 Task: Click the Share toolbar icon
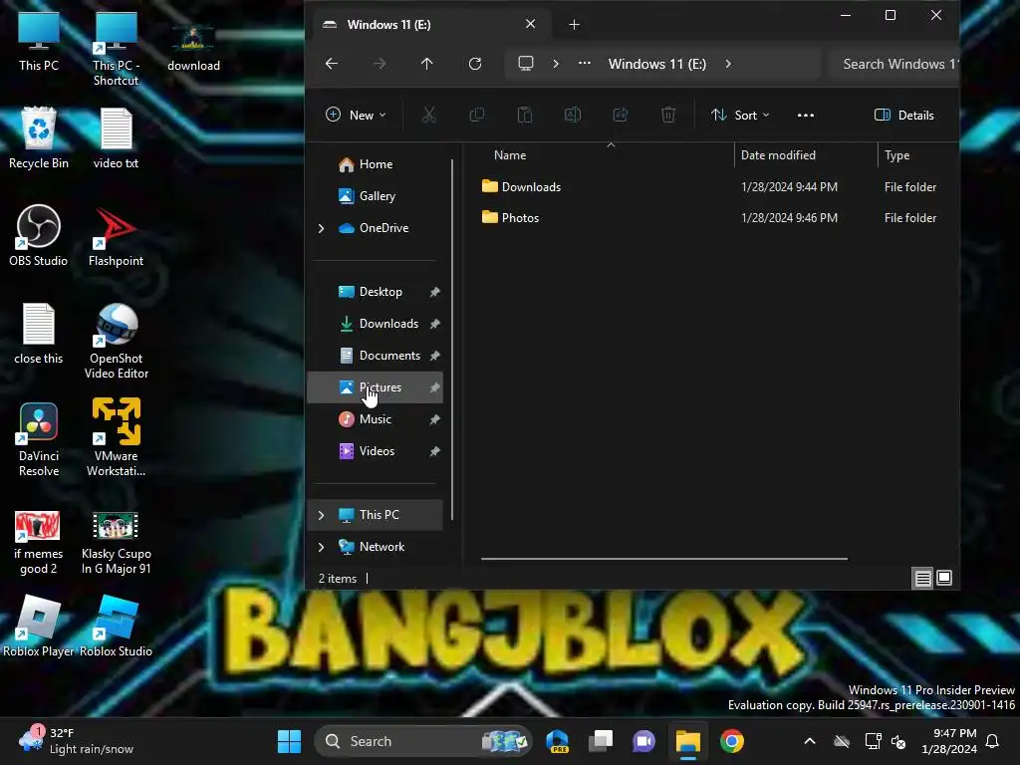[621, 116]
